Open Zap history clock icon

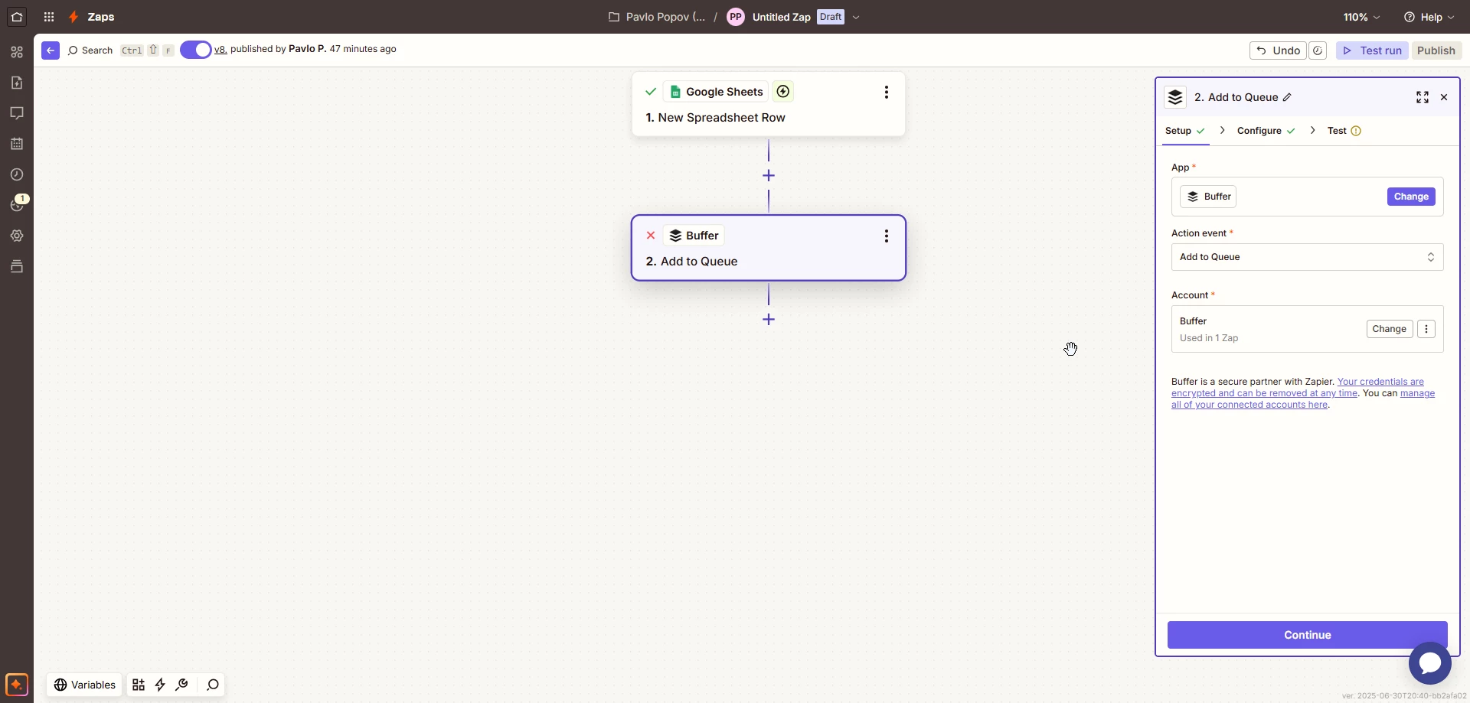[17, 174]
